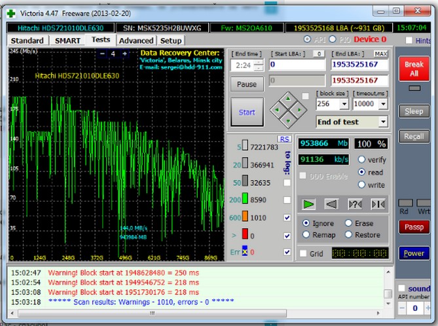The image size is (438, 326).
Task: Click the backward scan direction icon
Action: coord(331,204)
